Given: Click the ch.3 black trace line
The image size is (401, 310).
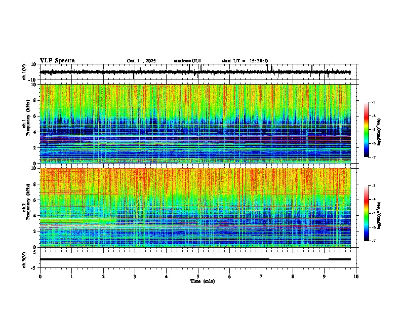Looking at the screenshot, I should [195, 259].
